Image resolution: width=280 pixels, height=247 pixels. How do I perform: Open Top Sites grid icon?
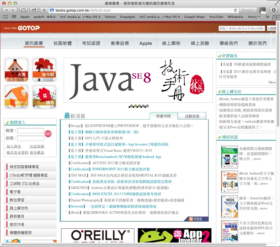point(14,17)
